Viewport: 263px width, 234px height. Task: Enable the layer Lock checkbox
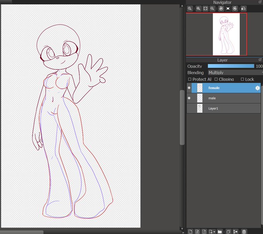point(243,79)
